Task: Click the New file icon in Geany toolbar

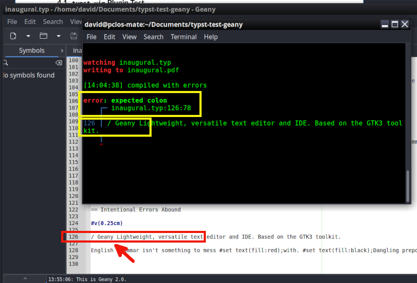Action: point(13,36)
